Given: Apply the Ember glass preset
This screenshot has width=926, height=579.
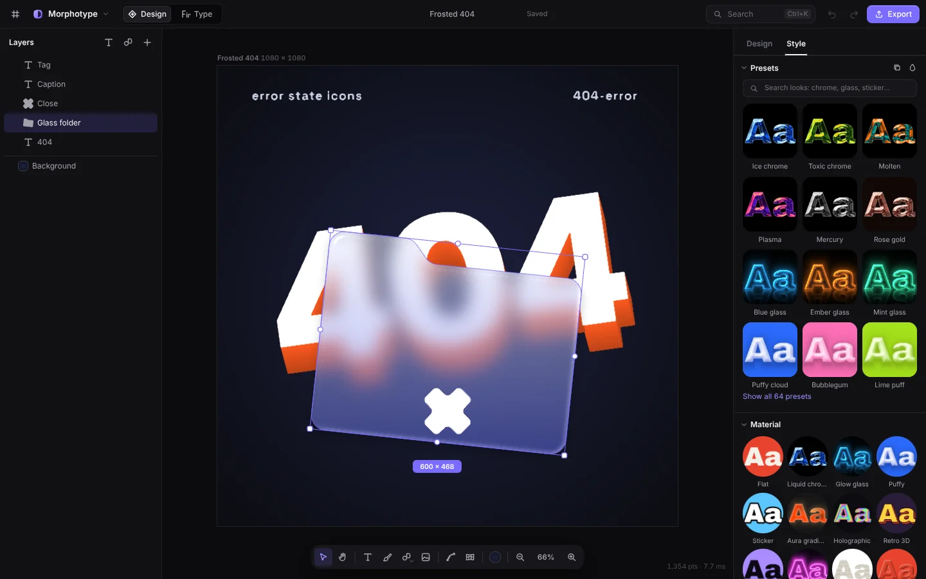Looking at the screenshot, I should tap(830, 277).
